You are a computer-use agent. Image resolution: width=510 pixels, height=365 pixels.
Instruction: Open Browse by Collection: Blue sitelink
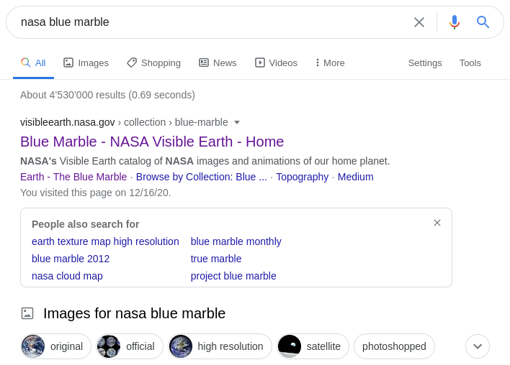201,177
